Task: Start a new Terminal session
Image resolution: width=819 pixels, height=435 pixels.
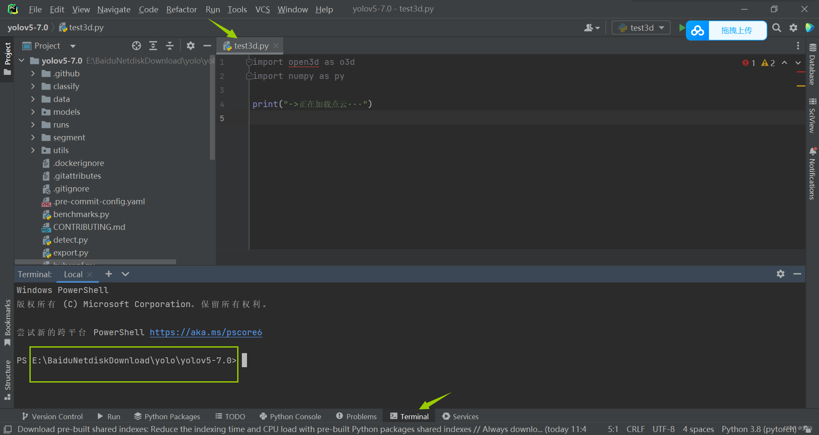Action: 109,274
